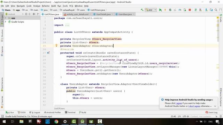Image resolution: width=223 pixels, height=125 pixels.
Task: Open Google Chrome from the taskbar
Action: point(56,122)
